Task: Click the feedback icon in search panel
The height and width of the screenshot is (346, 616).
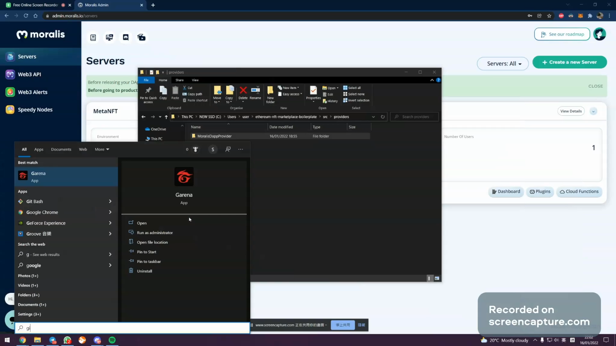Action: click(x=228, y=149)
